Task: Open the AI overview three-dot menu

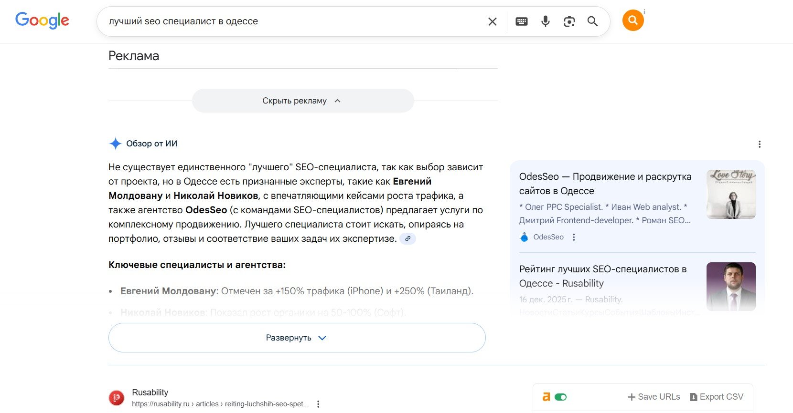Action: coord(759,144)
